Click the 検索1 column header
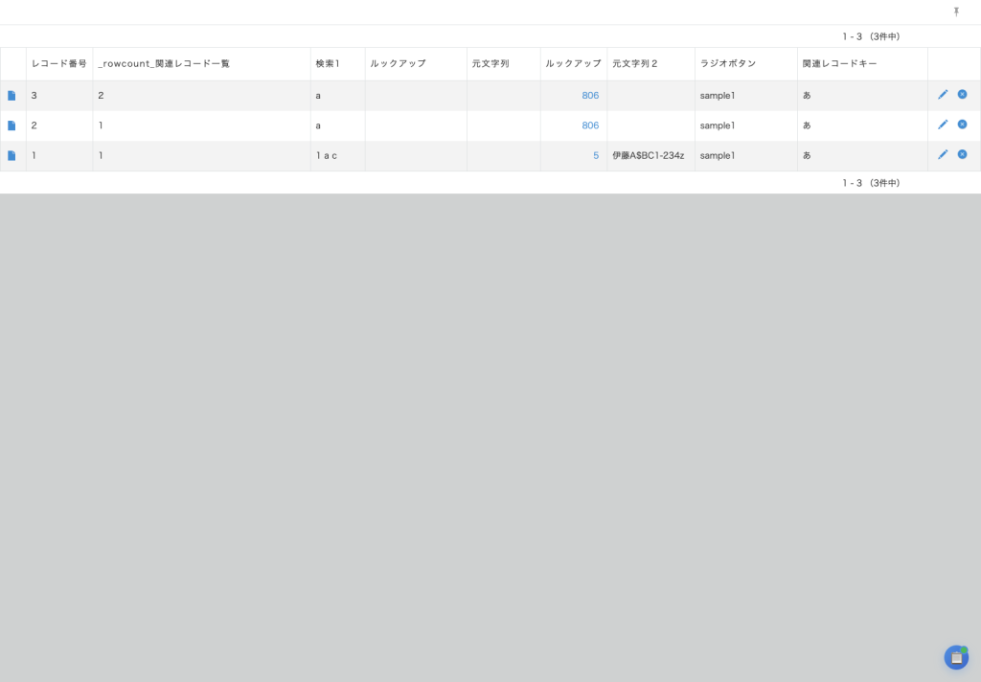981x682 pixels. coord(328,64)
